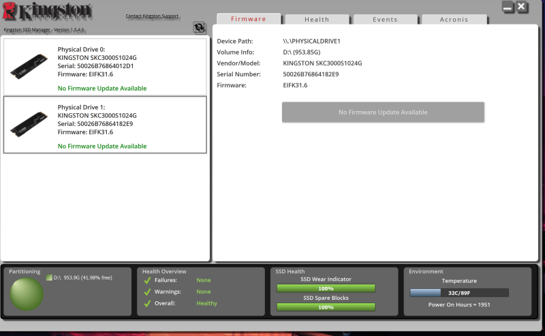Click the Overall green checkmark
The width and height of the screenshot is (545, 336).
pyautogui.click(x=147, y=303)
